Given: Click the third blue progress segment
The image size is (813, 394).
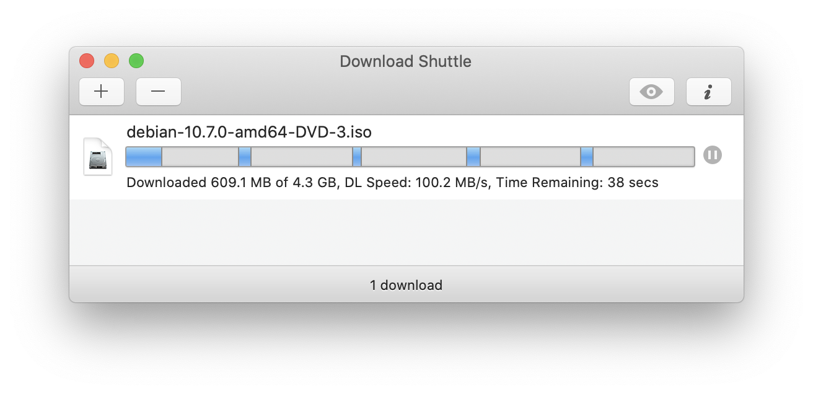Looking at the screenshot, I should click(x=357, y=157).
